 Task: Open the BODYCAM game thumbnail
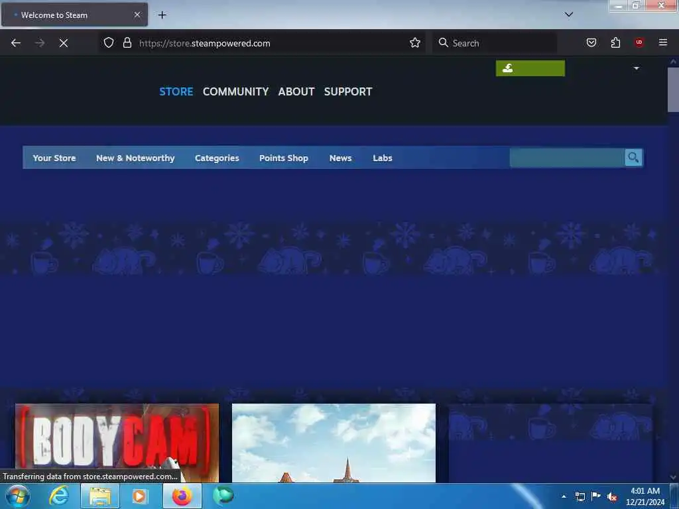coord(117,443)
